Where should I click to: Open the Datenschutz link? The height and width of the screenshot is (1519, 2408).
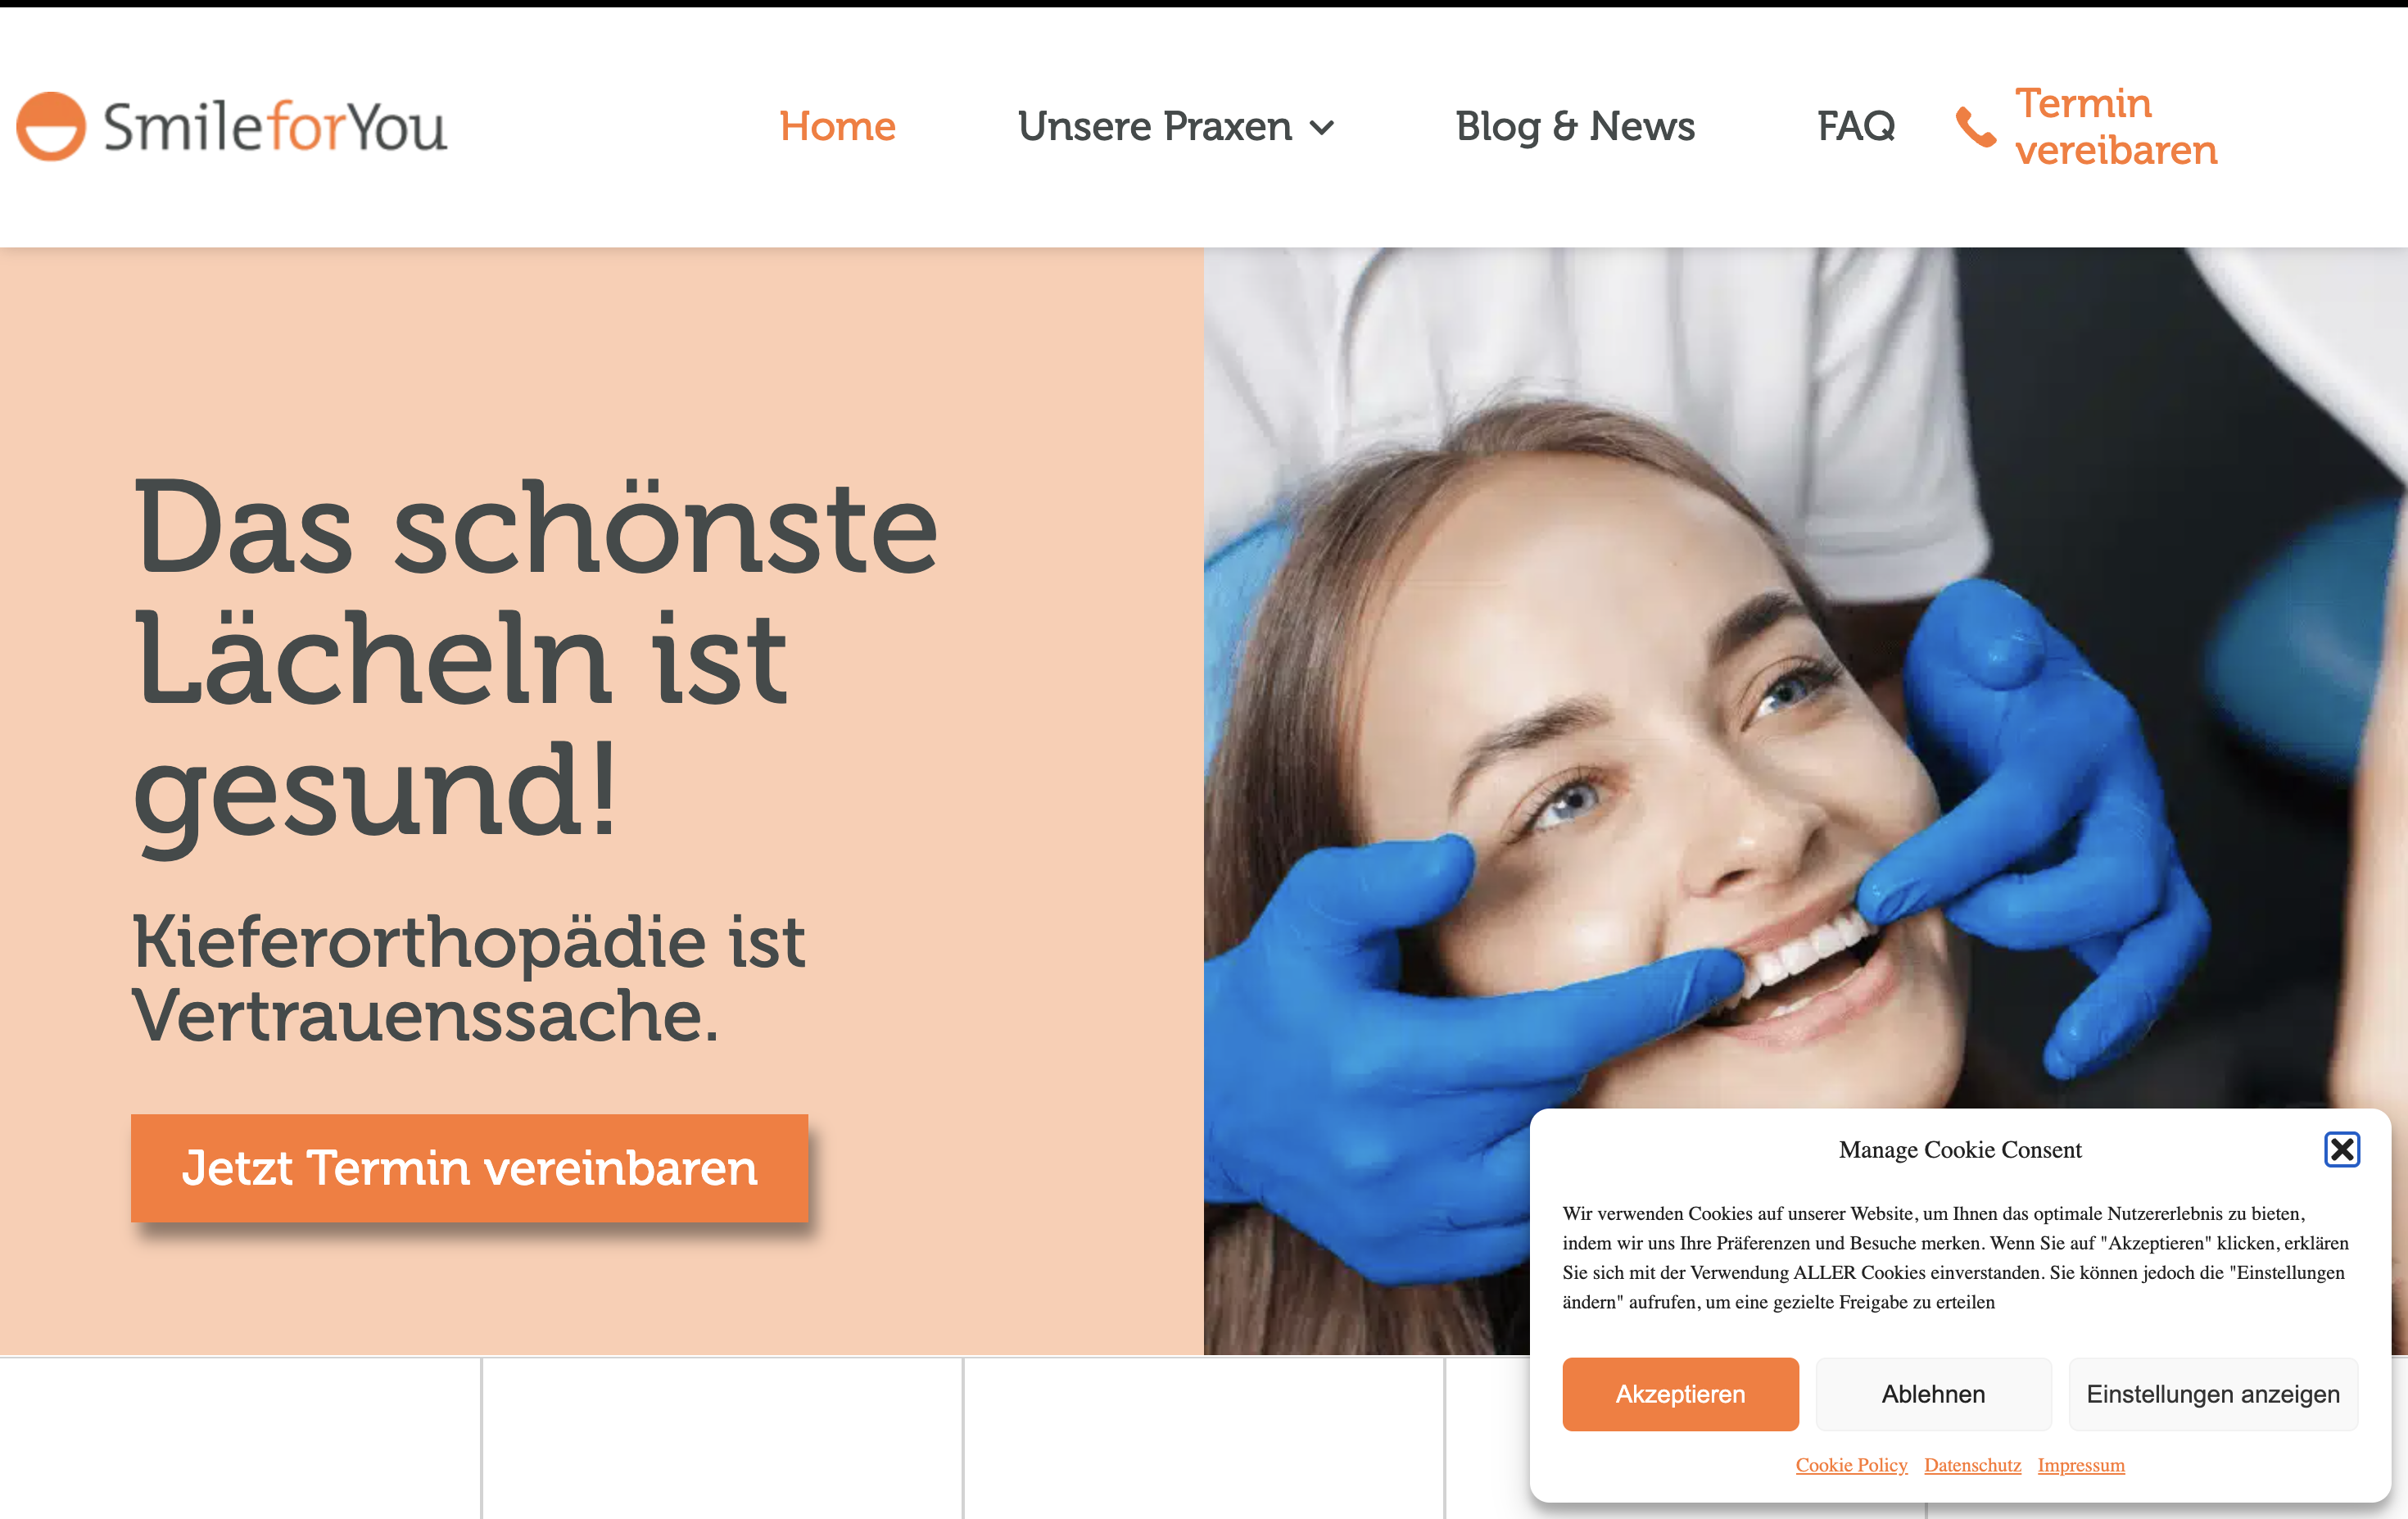[1972, 1465]
